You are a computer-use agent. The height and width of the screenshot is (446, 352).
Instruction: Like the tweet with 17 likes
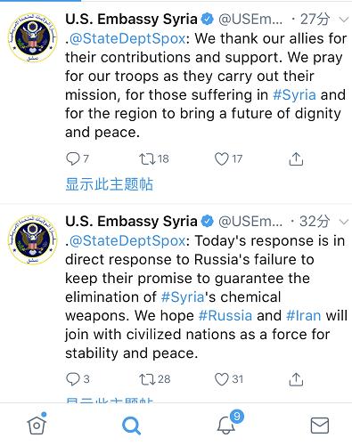(222, 158)
